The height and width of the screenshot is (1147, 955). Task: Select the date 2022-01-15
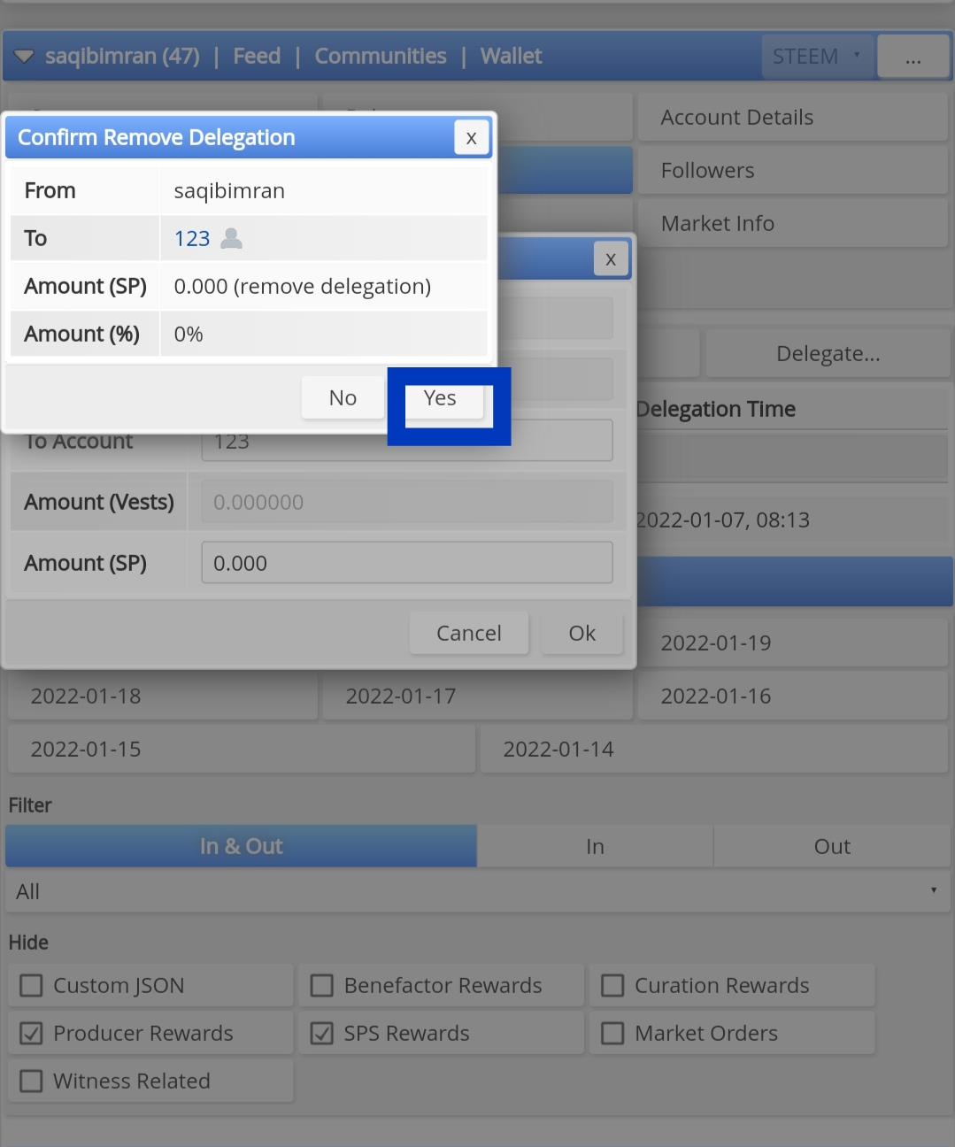(242, 750)
